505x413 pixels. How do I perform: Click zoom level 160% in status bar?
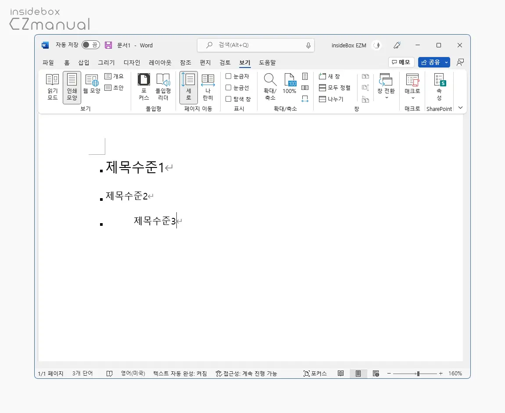coord(455,374)
